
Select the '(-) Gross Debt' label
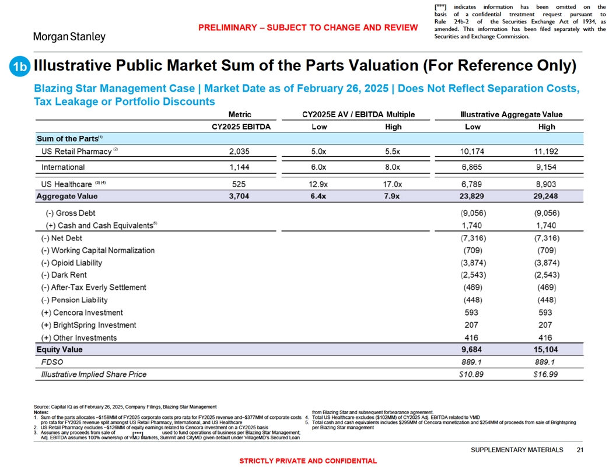pyautogui.click(x=71, y=213)
